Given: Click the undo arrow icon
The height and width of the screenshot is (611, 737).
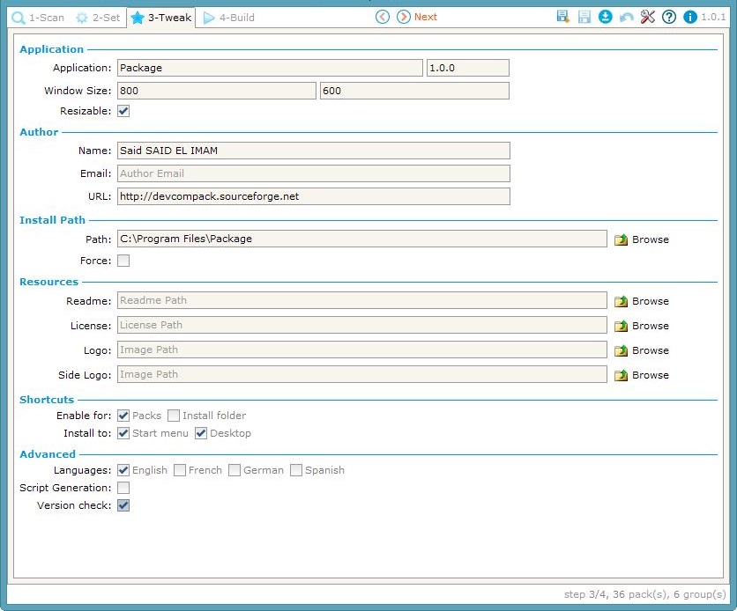Looking at the screenshot, I should [627, 17].
